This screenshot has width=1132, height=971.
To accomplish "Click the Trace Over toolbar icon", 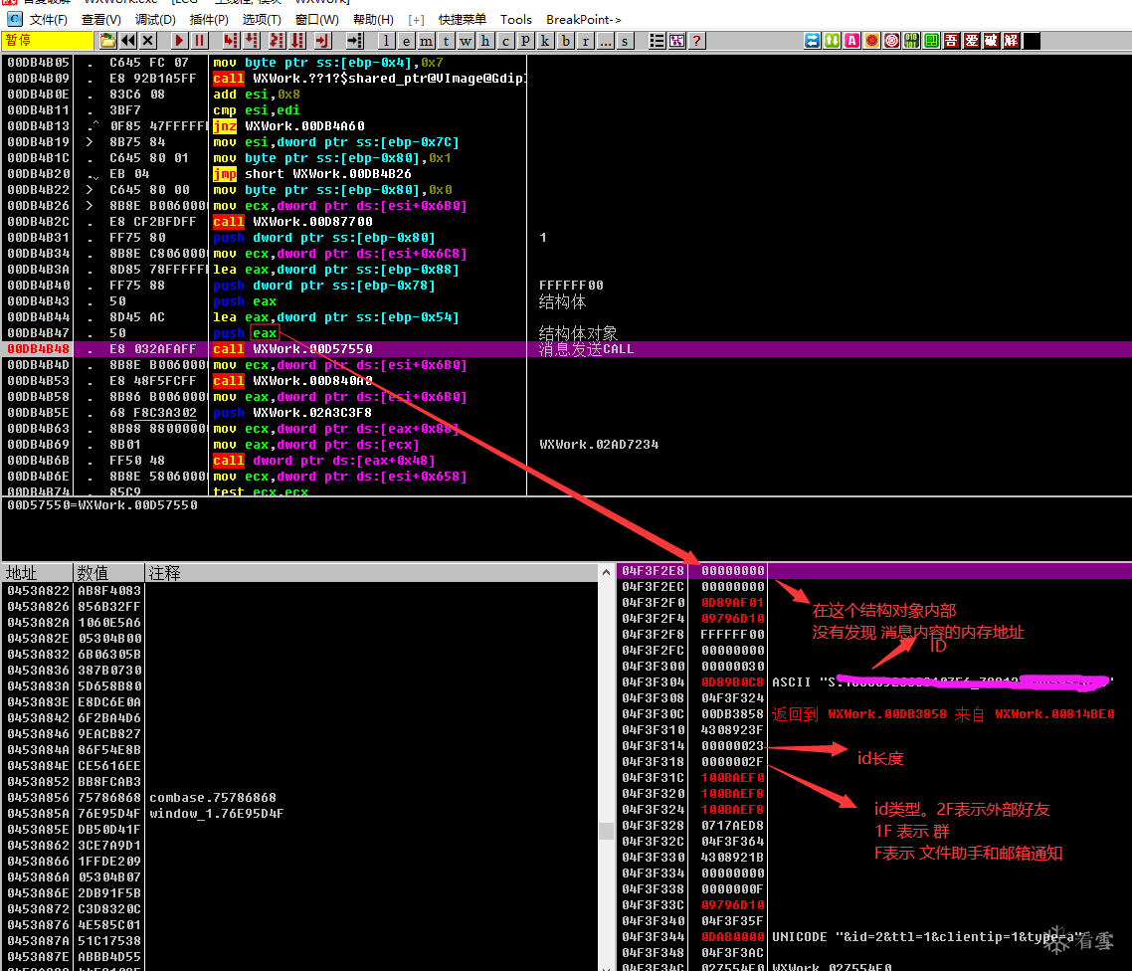I will [x=297, y=41].
